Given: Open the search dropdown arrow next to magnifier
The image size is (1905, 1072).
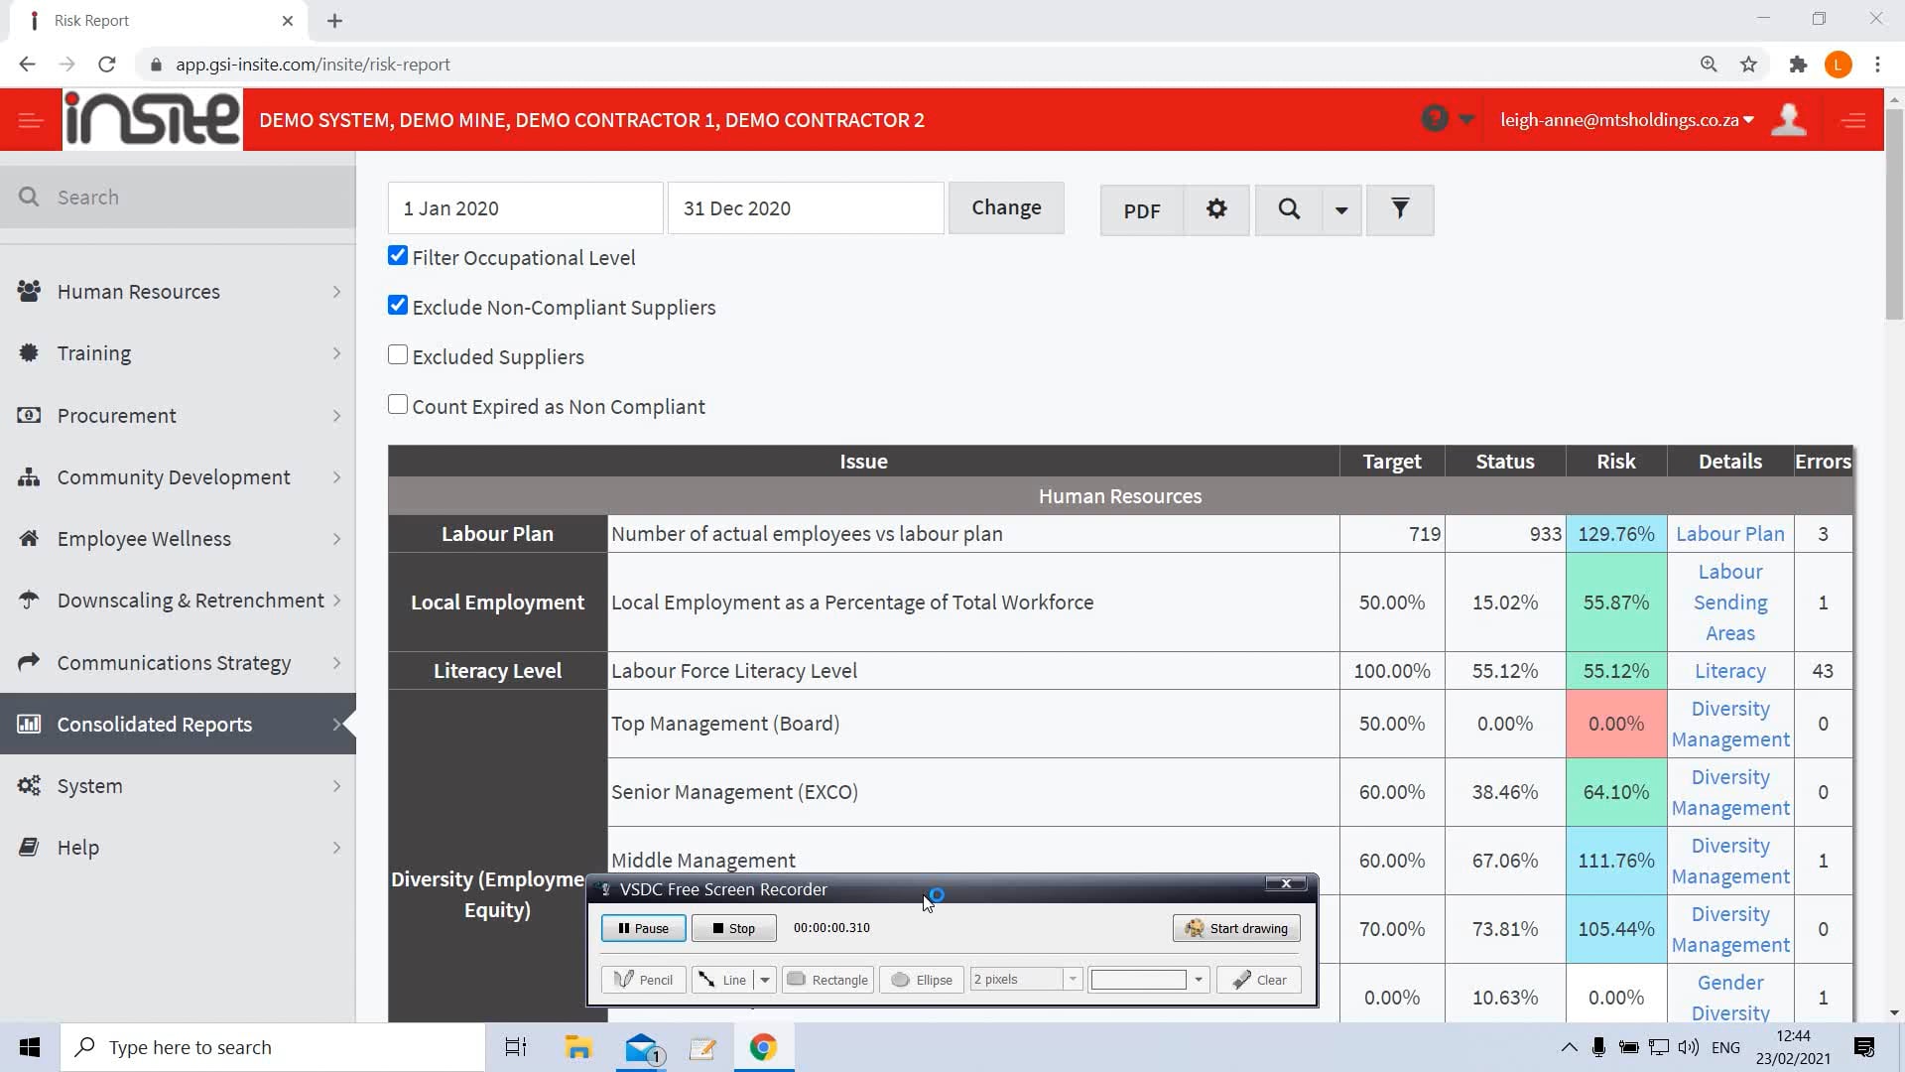Looking at the screenshot, I should [x=1341, y=209].
